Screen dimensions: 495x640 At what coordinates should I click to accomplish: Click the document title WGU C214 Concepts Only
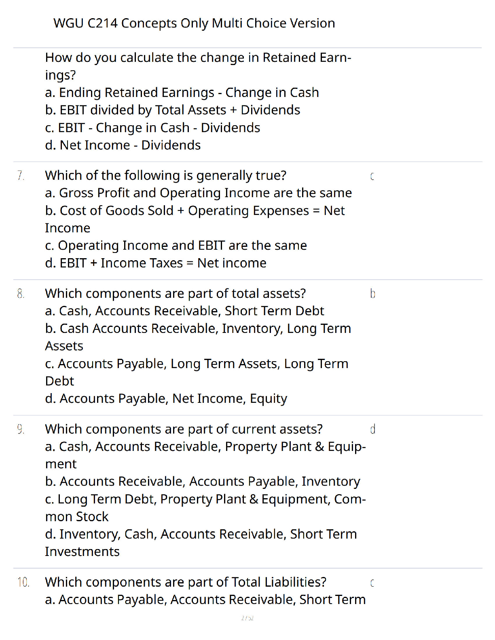(194, 23)
